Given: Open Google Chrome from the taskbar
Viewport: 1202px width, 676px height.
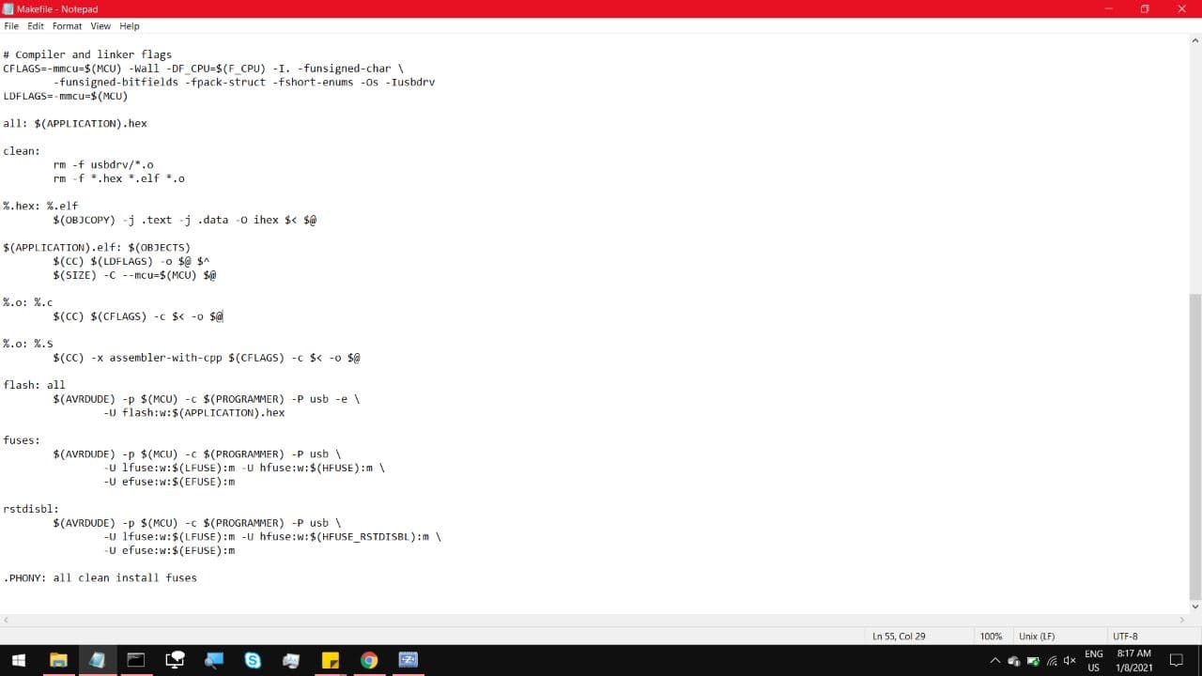Looking at the screenshot, I should pos(369,660).
